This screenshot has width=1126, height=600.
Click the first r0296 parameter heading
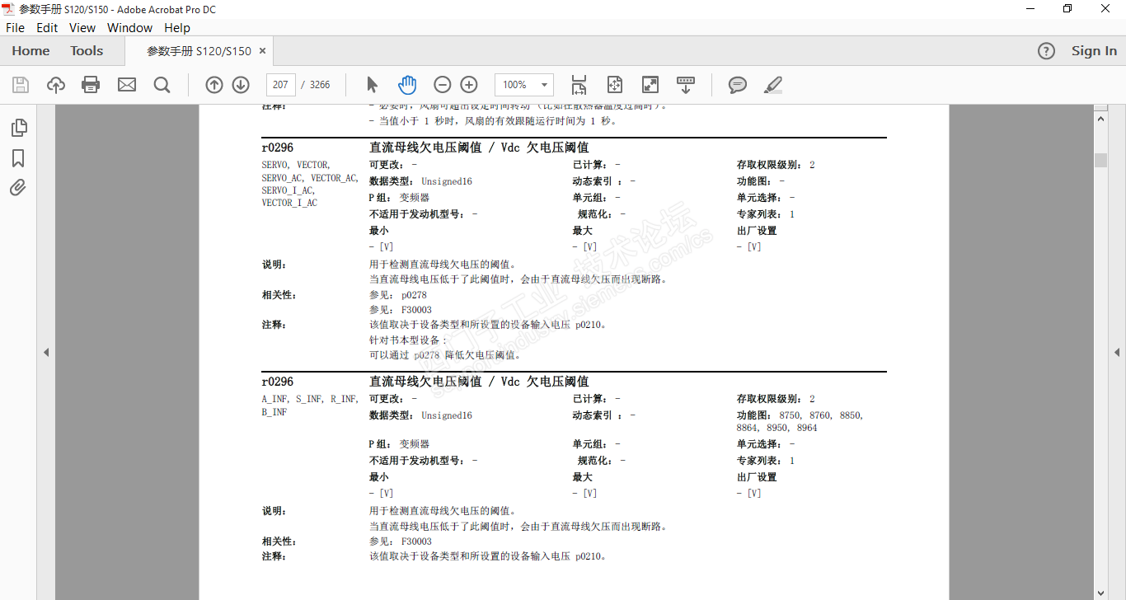(x=278, y=148)
